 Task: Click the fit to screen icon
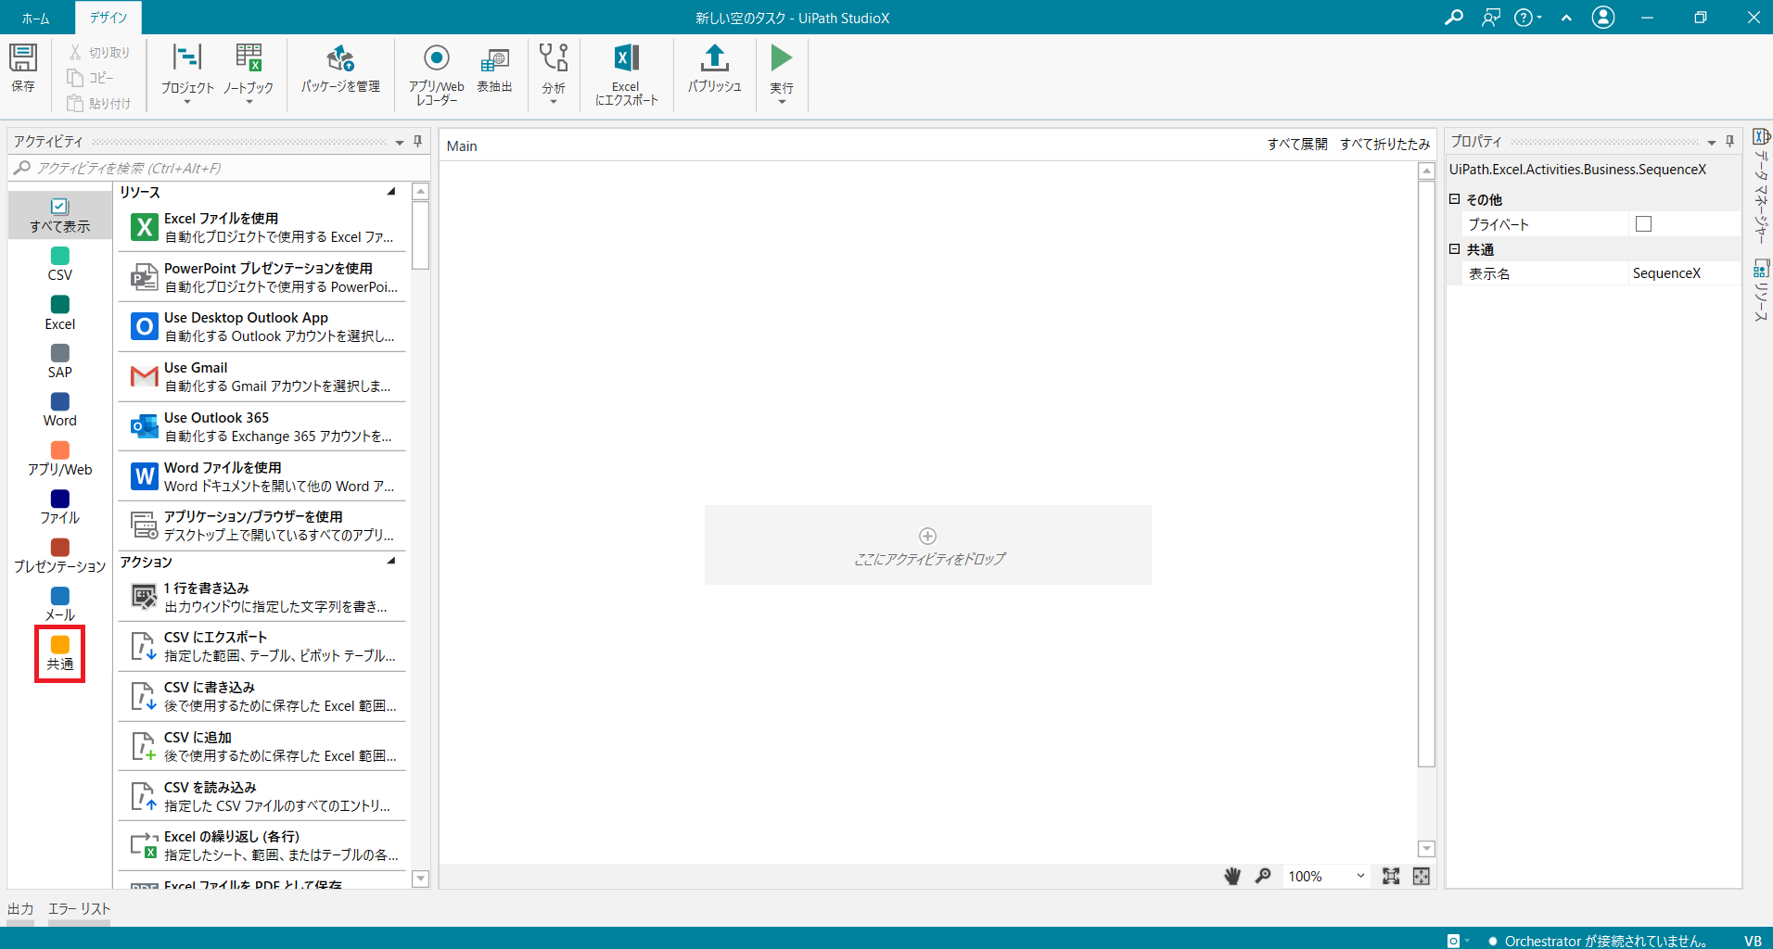pyautogui.click(x=1391, y=876)
